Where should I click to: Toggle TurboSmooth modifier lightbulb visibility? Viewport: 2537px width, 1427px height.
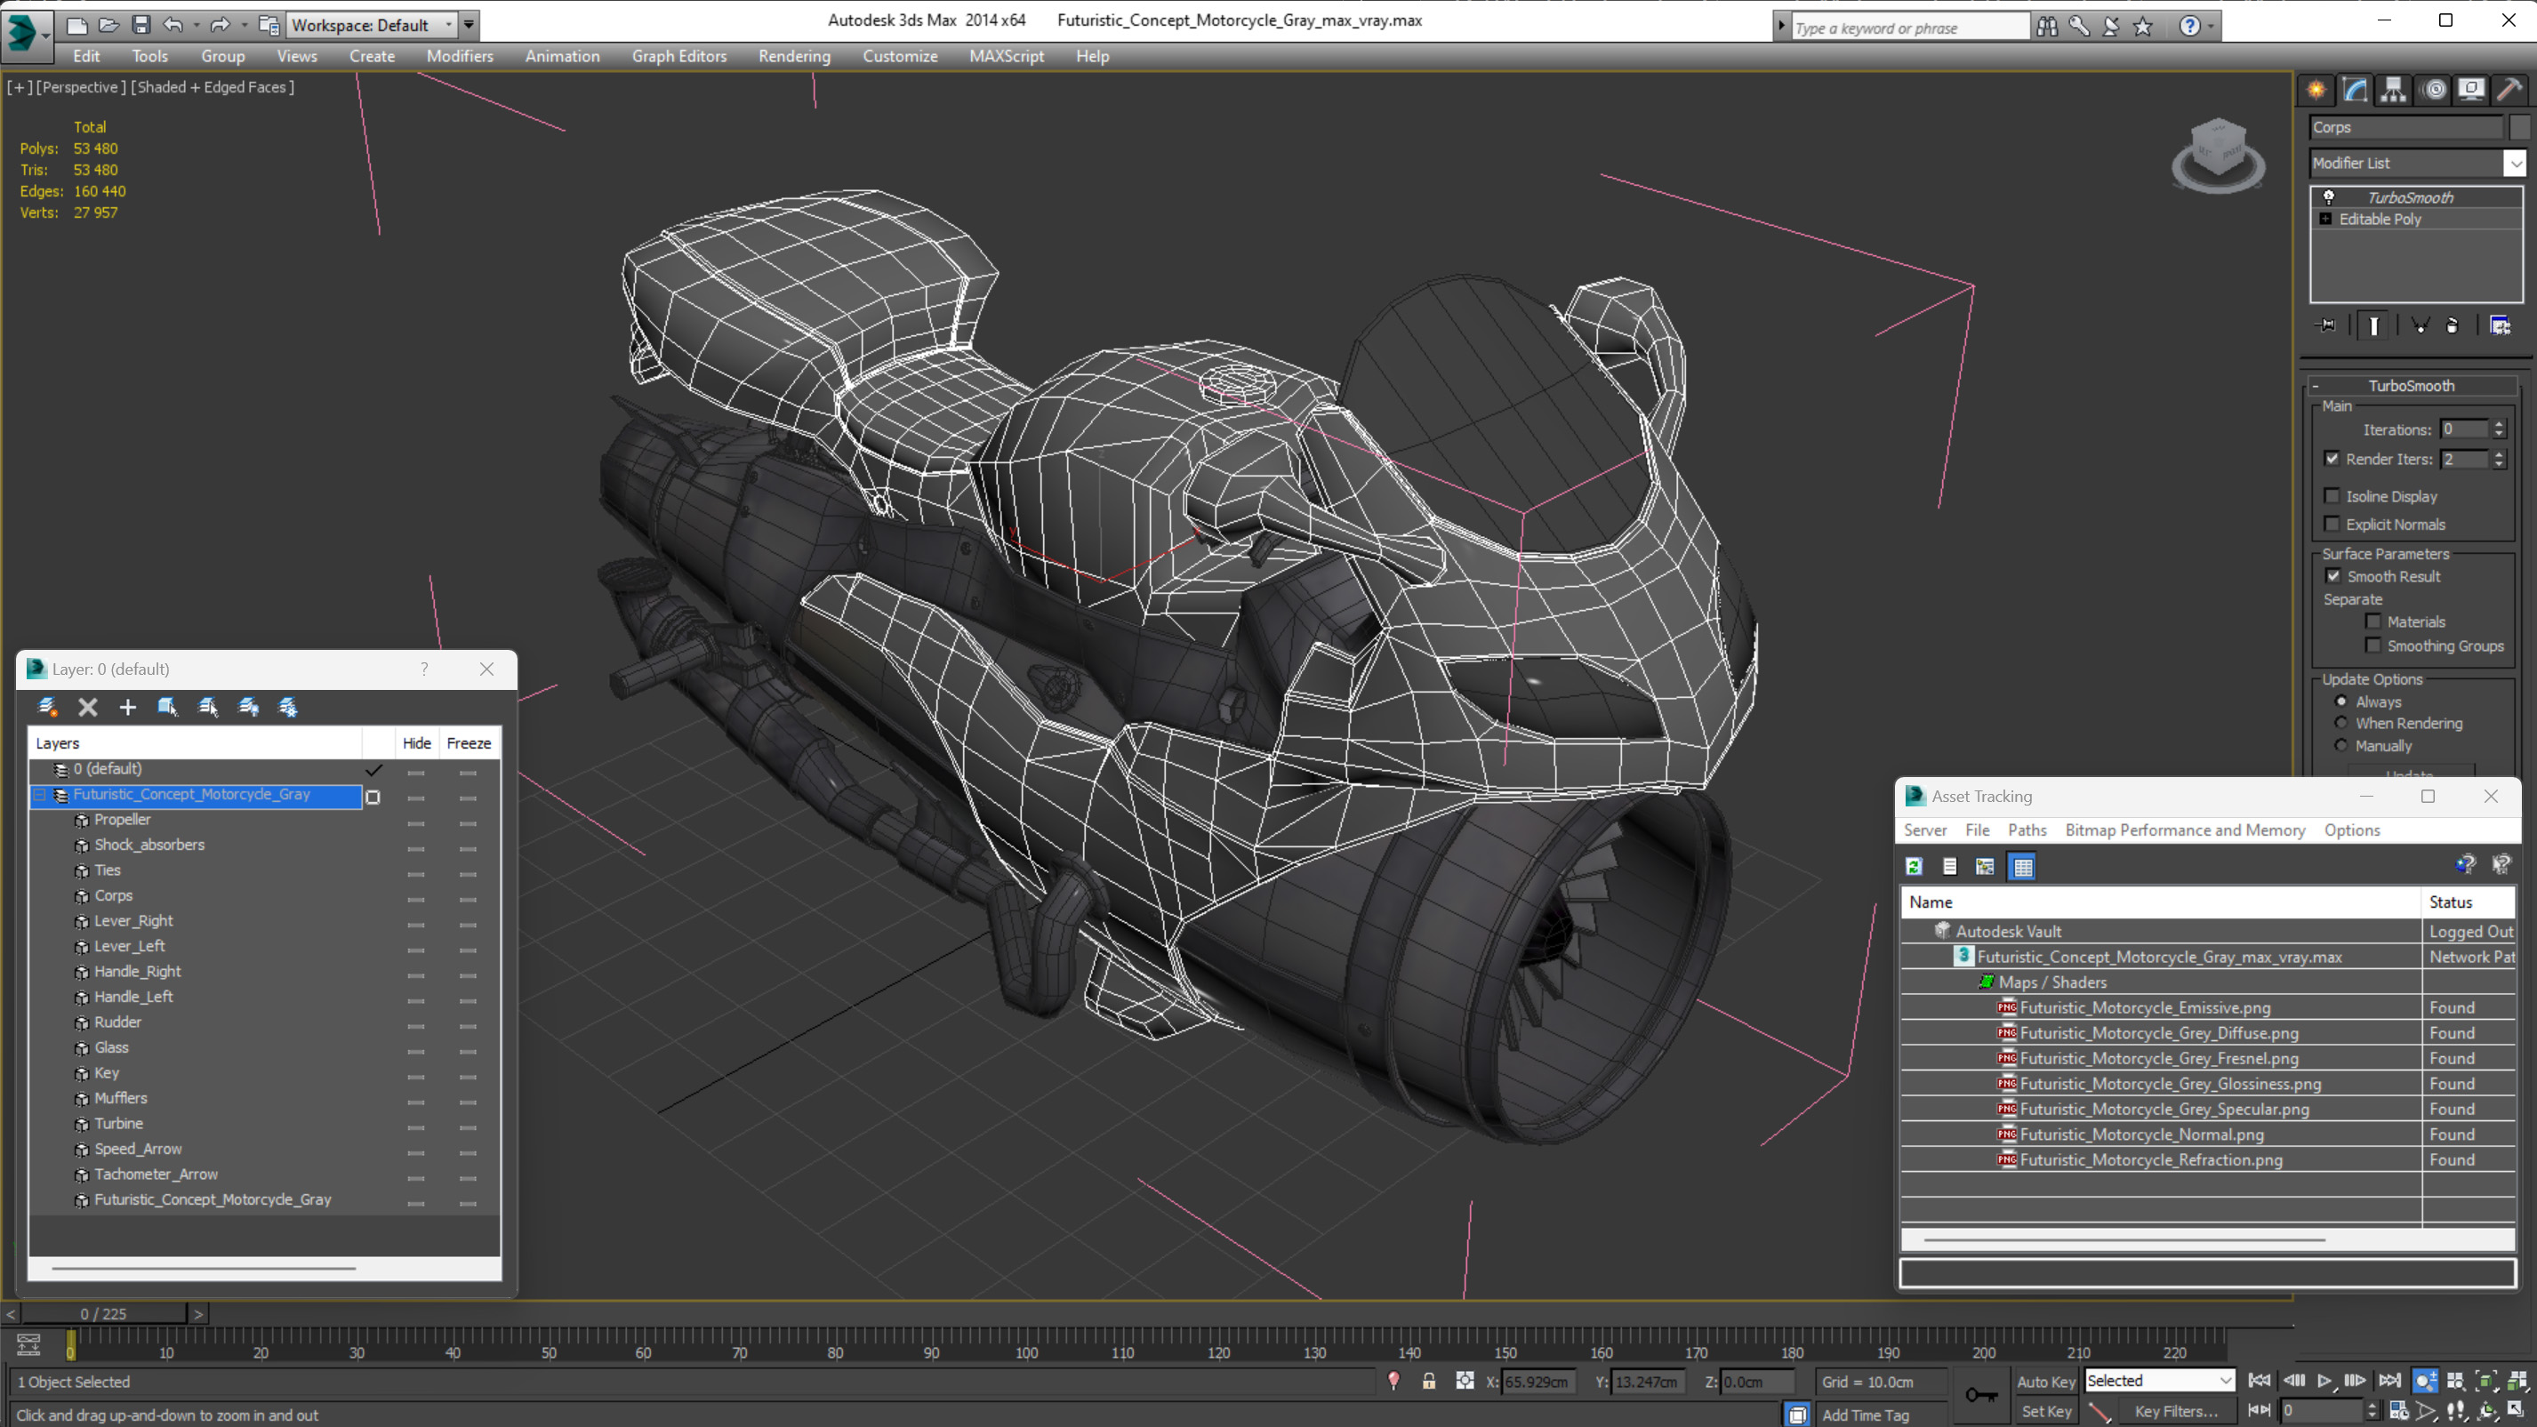[x=2329, y=197]
